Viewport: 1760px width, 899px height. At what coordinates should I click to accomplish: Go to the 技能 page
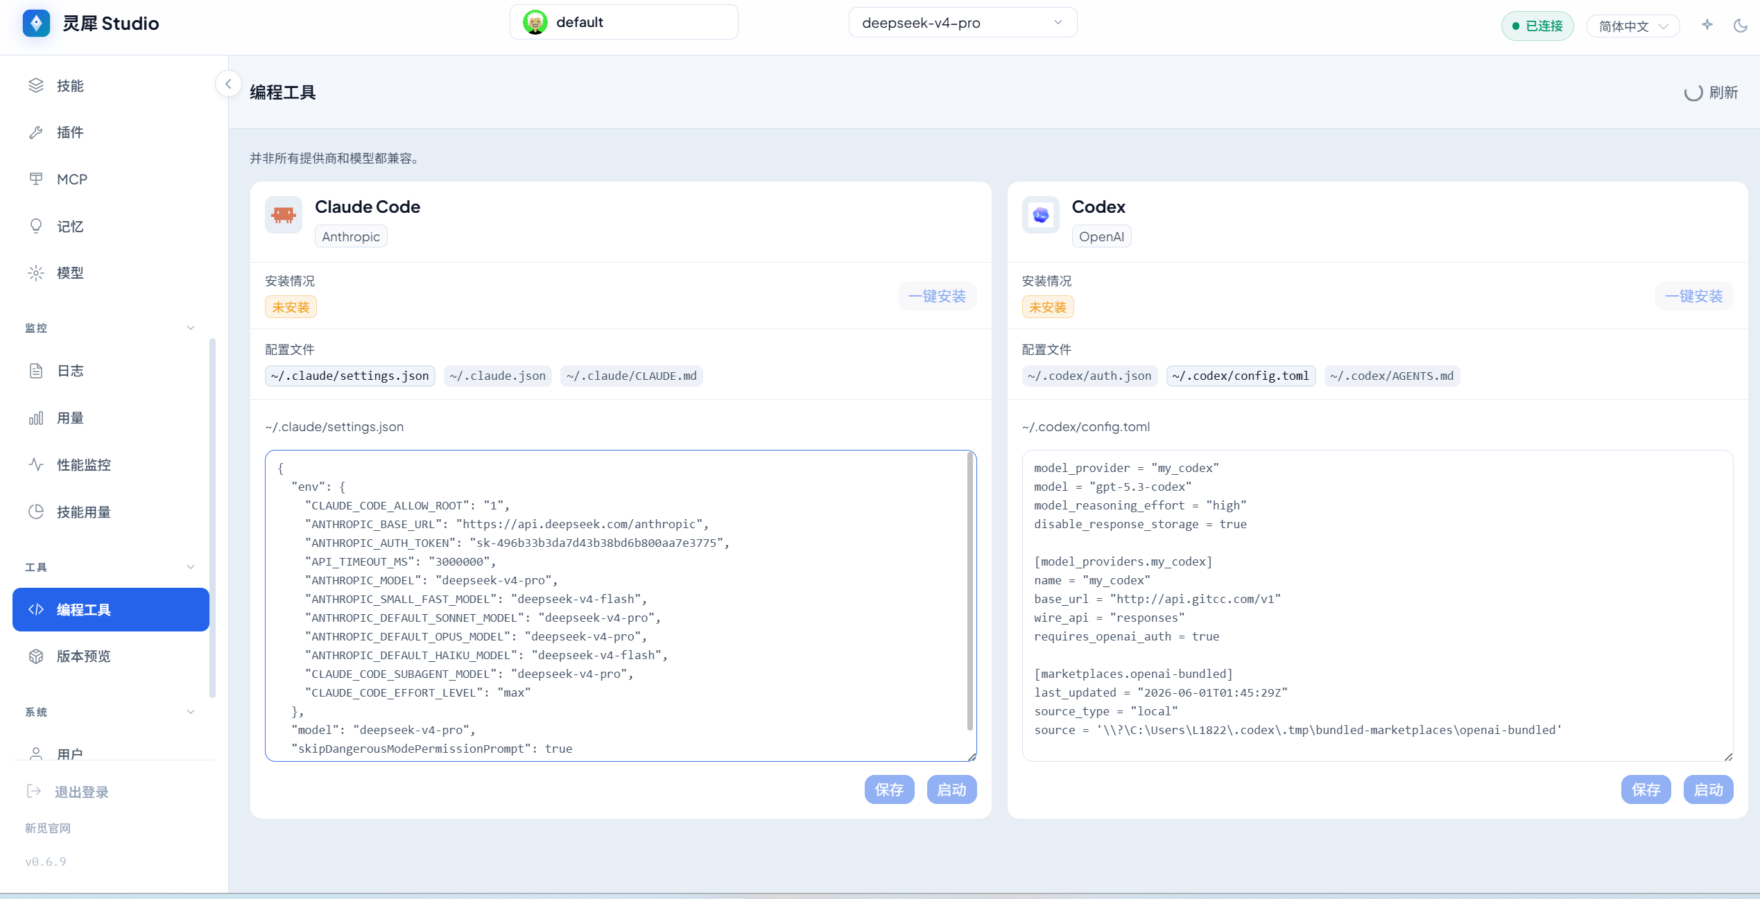pyautogui.click(x=111, y=85)
